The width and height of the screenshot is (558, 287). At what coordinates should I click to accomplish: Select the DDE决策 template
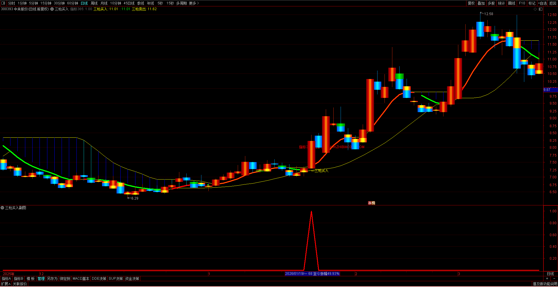click(x=99, y=279)
